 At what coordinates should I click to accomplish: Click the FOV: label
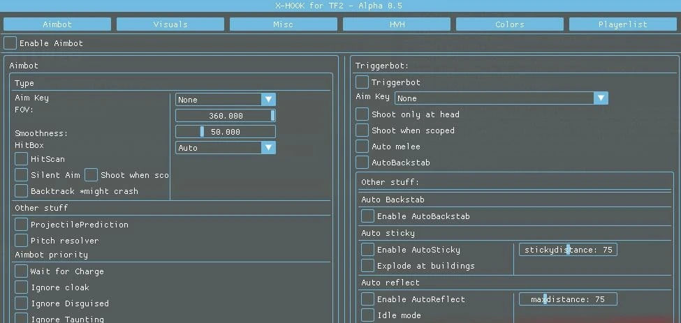point(24,110)
